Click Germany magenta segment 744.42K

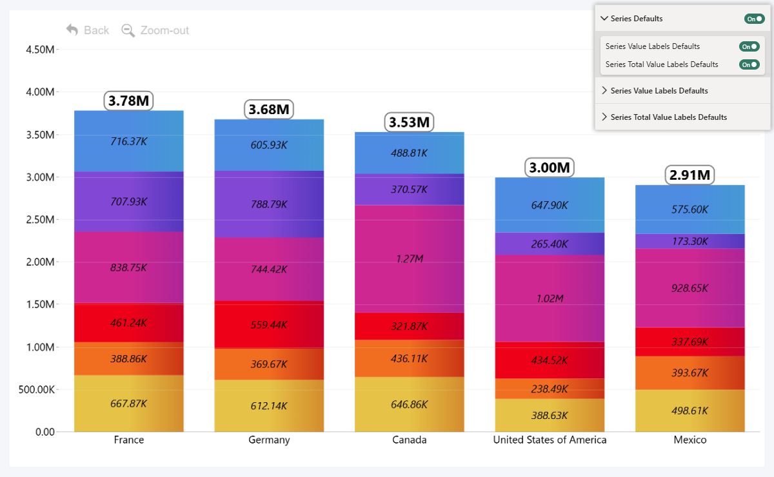click(269, 269)
